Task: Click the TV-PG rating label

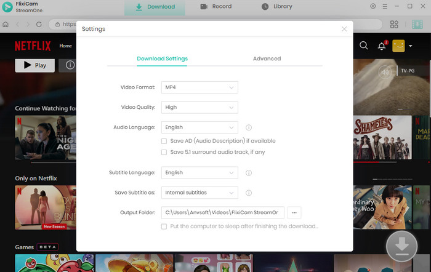Action: [408, 71]
